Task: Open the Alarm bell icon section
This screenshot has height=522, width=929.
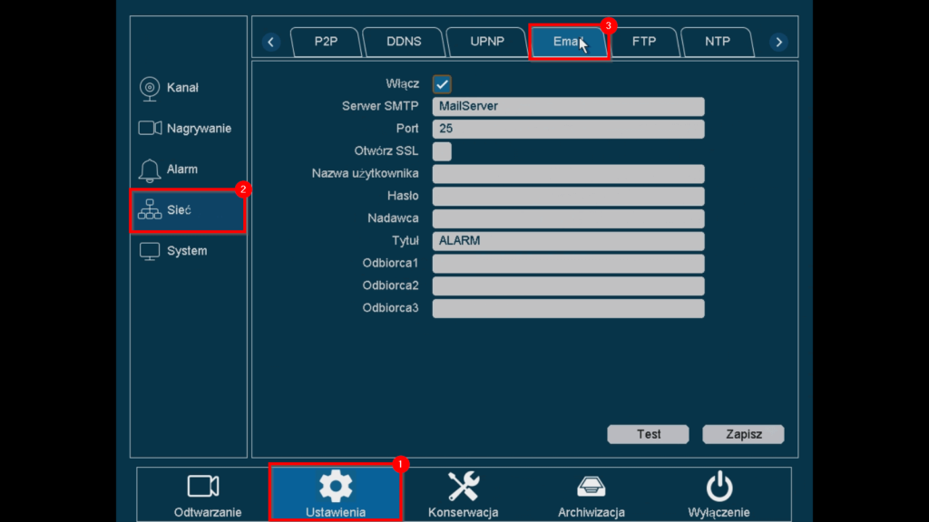Action: tap(150, 169)
